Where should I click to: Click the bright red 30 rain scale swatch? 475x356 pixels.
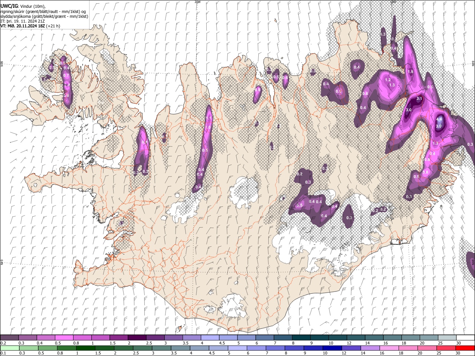coord(465,348)
